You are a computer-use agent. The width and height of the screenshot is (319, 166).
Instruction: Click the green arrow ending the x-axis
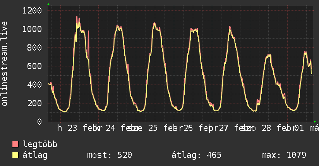point(315,122)
